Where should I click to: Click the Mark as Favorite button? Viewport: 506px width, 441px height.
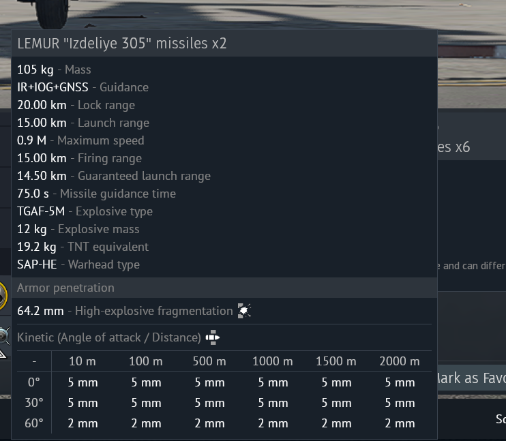(471, 378)
